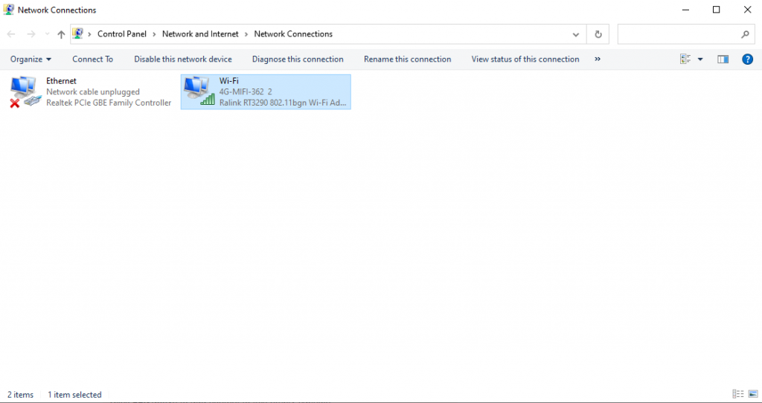
Task: Show the preview pane icon
Action: coord(723,59)
